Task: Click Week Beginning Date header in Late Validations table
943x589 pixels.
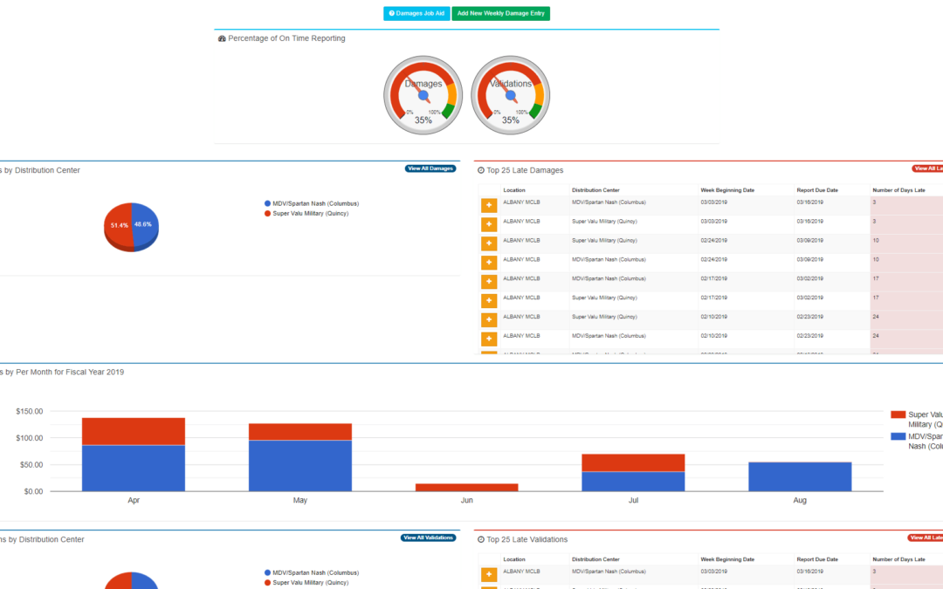Action: (x=727, y=559)
